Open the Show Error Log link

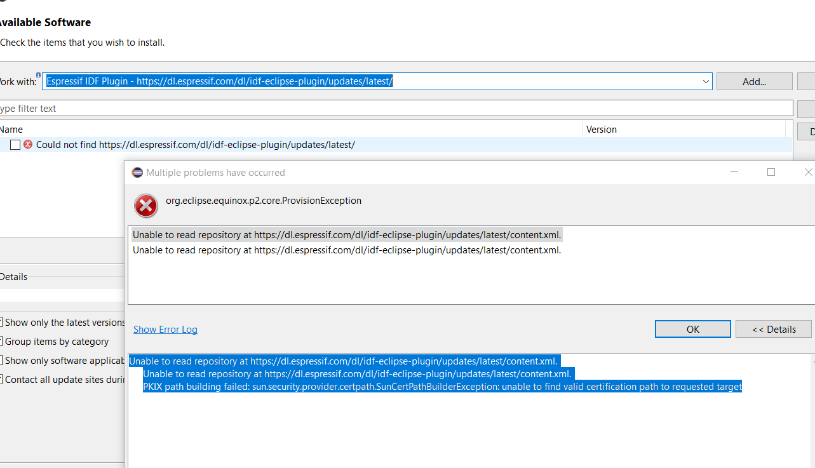click(165, 329)
